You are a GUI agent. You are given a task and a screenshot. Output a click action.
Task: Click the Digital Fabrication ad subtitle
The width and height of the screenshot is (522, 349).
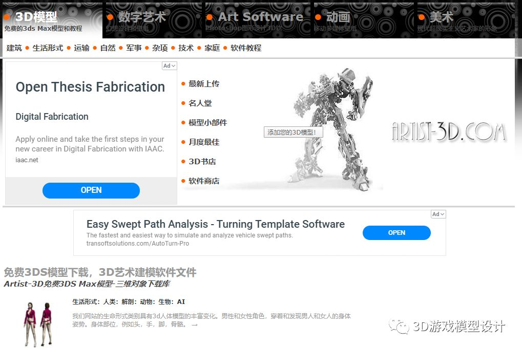click(52, 117)
